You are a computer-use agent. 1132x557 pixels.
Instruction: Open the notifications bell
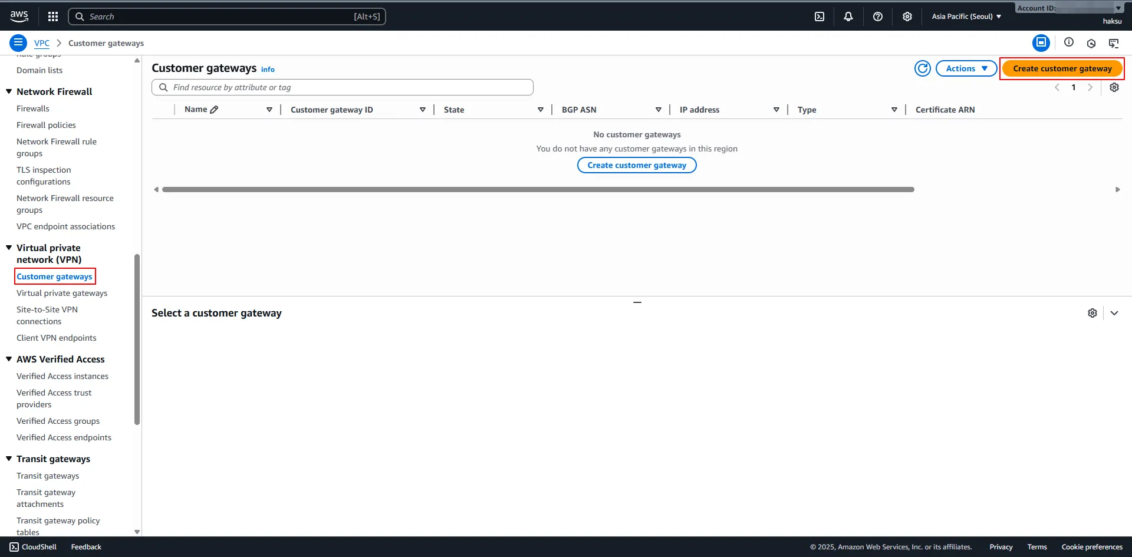pos(848,17)
